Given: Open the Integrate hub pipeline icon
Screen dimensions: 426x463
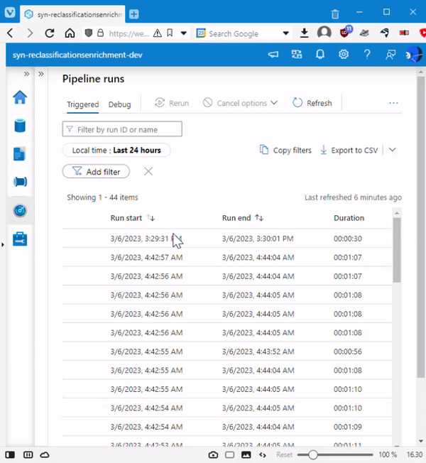Looking at the screenshot, I should (x=20, y=182).
